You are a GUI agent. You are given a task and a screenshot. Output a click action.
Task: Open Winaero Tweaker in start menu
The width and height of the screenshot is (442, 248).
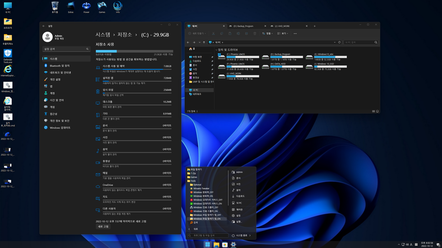pos(201,188)
